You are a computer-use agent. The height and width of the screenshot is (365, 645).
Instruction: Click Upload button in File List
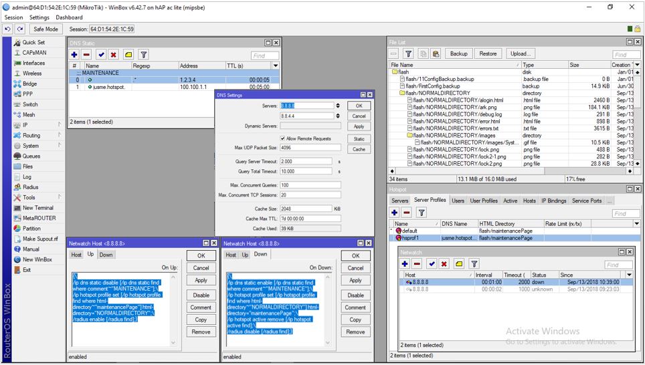point(520,54)
